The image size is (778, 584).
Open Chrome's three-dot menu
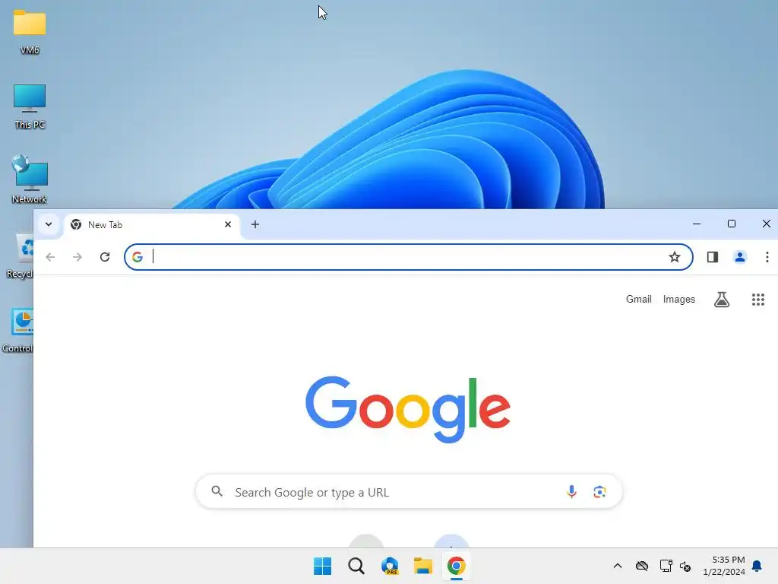[767, 257]
